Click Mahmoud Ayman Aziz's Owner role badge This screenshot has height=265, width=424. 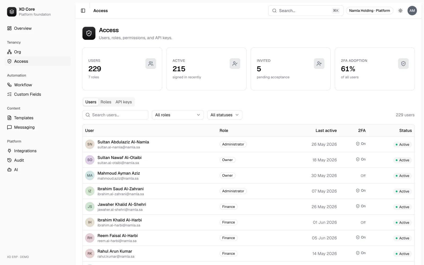point(227,175)
